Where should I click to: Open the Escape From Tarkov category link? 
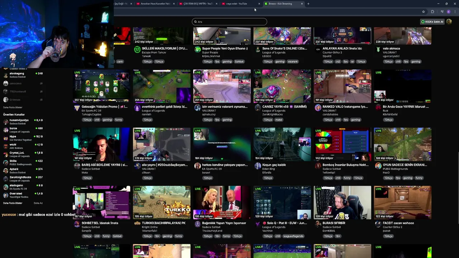pyautogui.click(x=154, y=53)
